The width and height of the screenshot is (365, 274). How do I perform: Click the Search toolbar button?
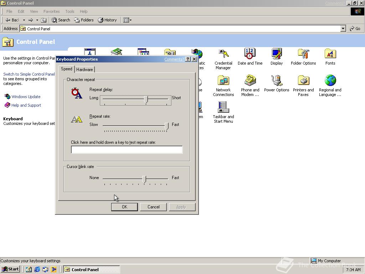(x=61, y=20)
